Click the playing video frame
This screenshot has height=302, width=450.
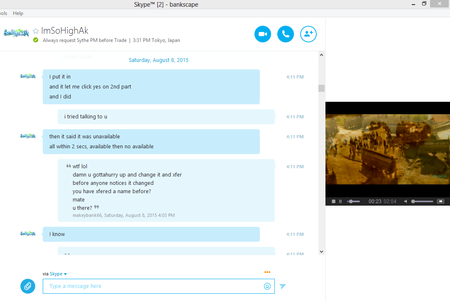tap(388, 149)
